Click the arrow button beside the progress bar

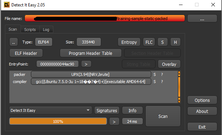(114, 121)
